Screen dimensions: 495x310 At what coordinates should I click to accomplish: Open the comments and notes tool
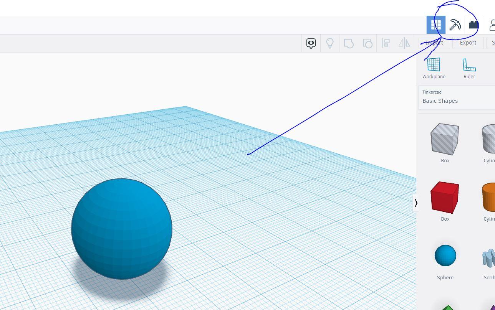pos(311,43)
